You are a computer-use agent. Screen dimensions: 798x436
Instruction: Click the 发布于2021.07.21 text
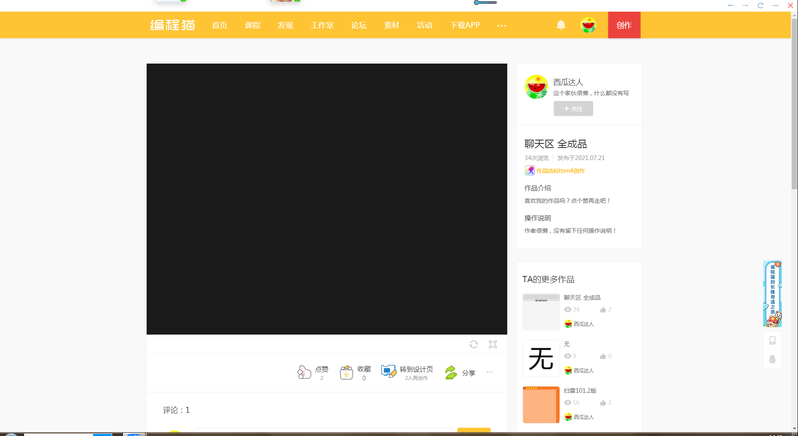(581, 158)
